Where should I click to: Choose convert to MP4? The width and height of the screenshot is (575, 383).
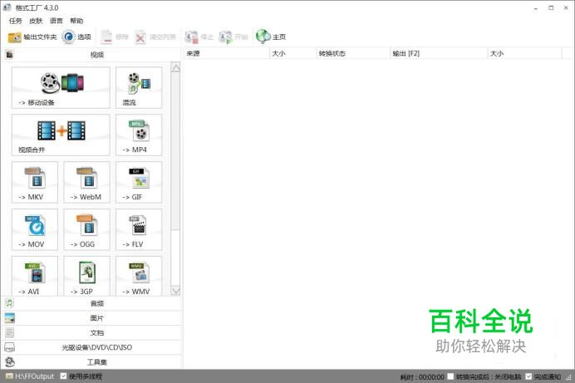[139, 135]
